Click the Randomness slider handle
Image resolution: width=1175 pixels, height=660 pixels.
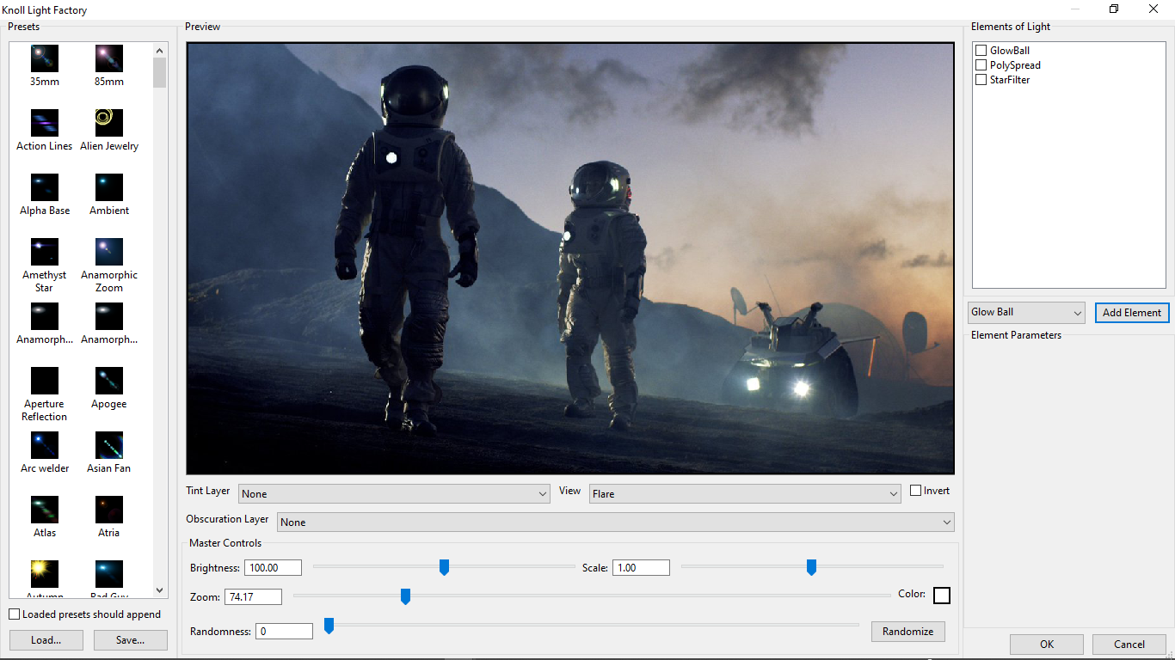(329, 626)
